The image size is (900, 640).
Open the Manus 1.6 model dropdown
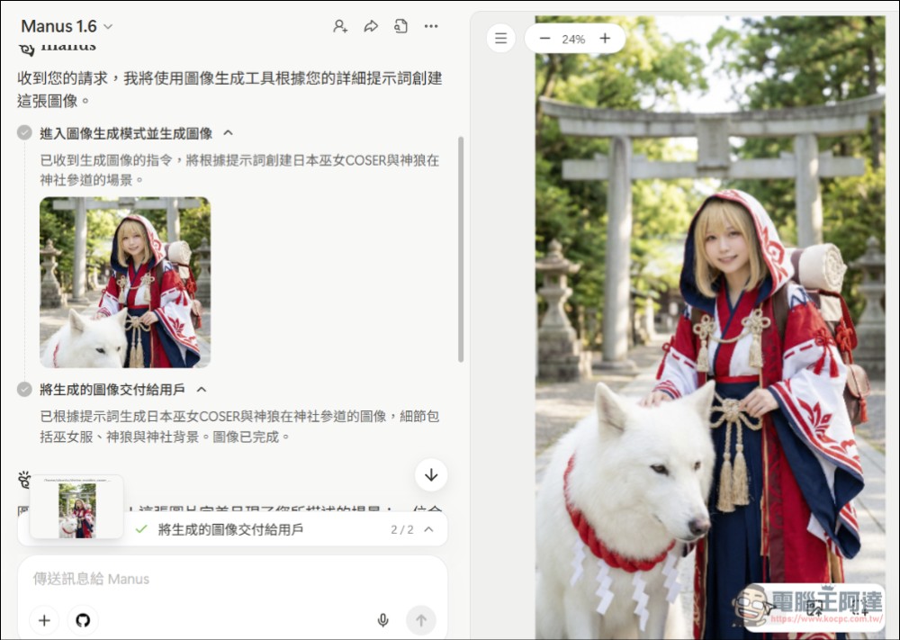[x=67, y=26]
